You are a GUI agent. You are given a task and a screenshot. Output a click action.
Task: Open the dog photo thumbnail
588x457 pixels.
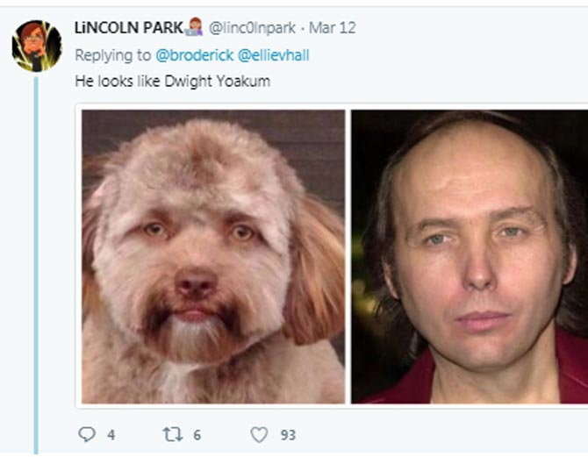pos(213,256)
